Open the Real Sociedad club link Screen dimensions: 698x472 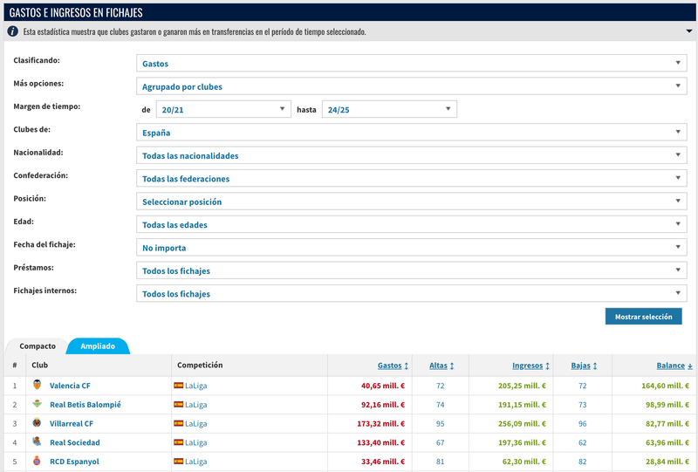point(74,442)
